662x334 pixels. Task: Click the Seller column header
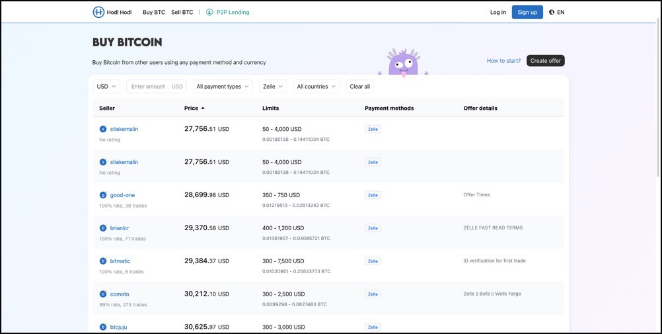(x=107, y=108)
